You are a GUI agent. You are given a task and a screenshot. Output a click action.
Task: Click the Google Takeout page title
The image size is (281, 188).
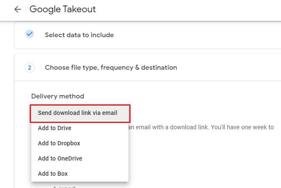pos(63,9)
